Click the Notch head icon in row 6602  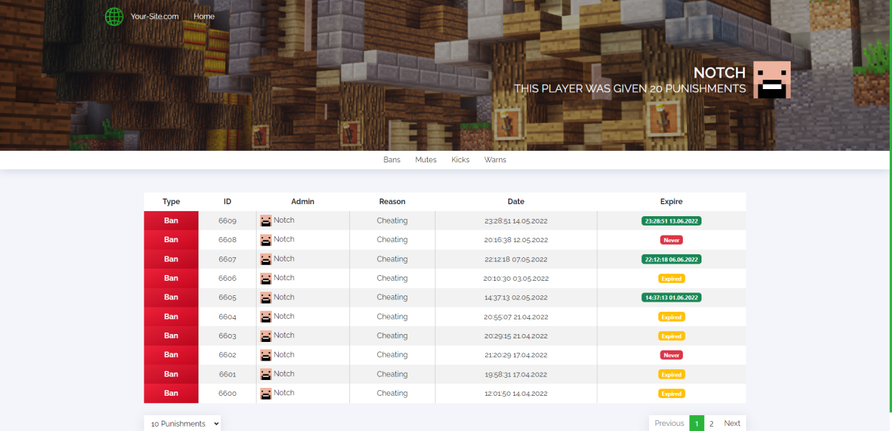(266, 355)
